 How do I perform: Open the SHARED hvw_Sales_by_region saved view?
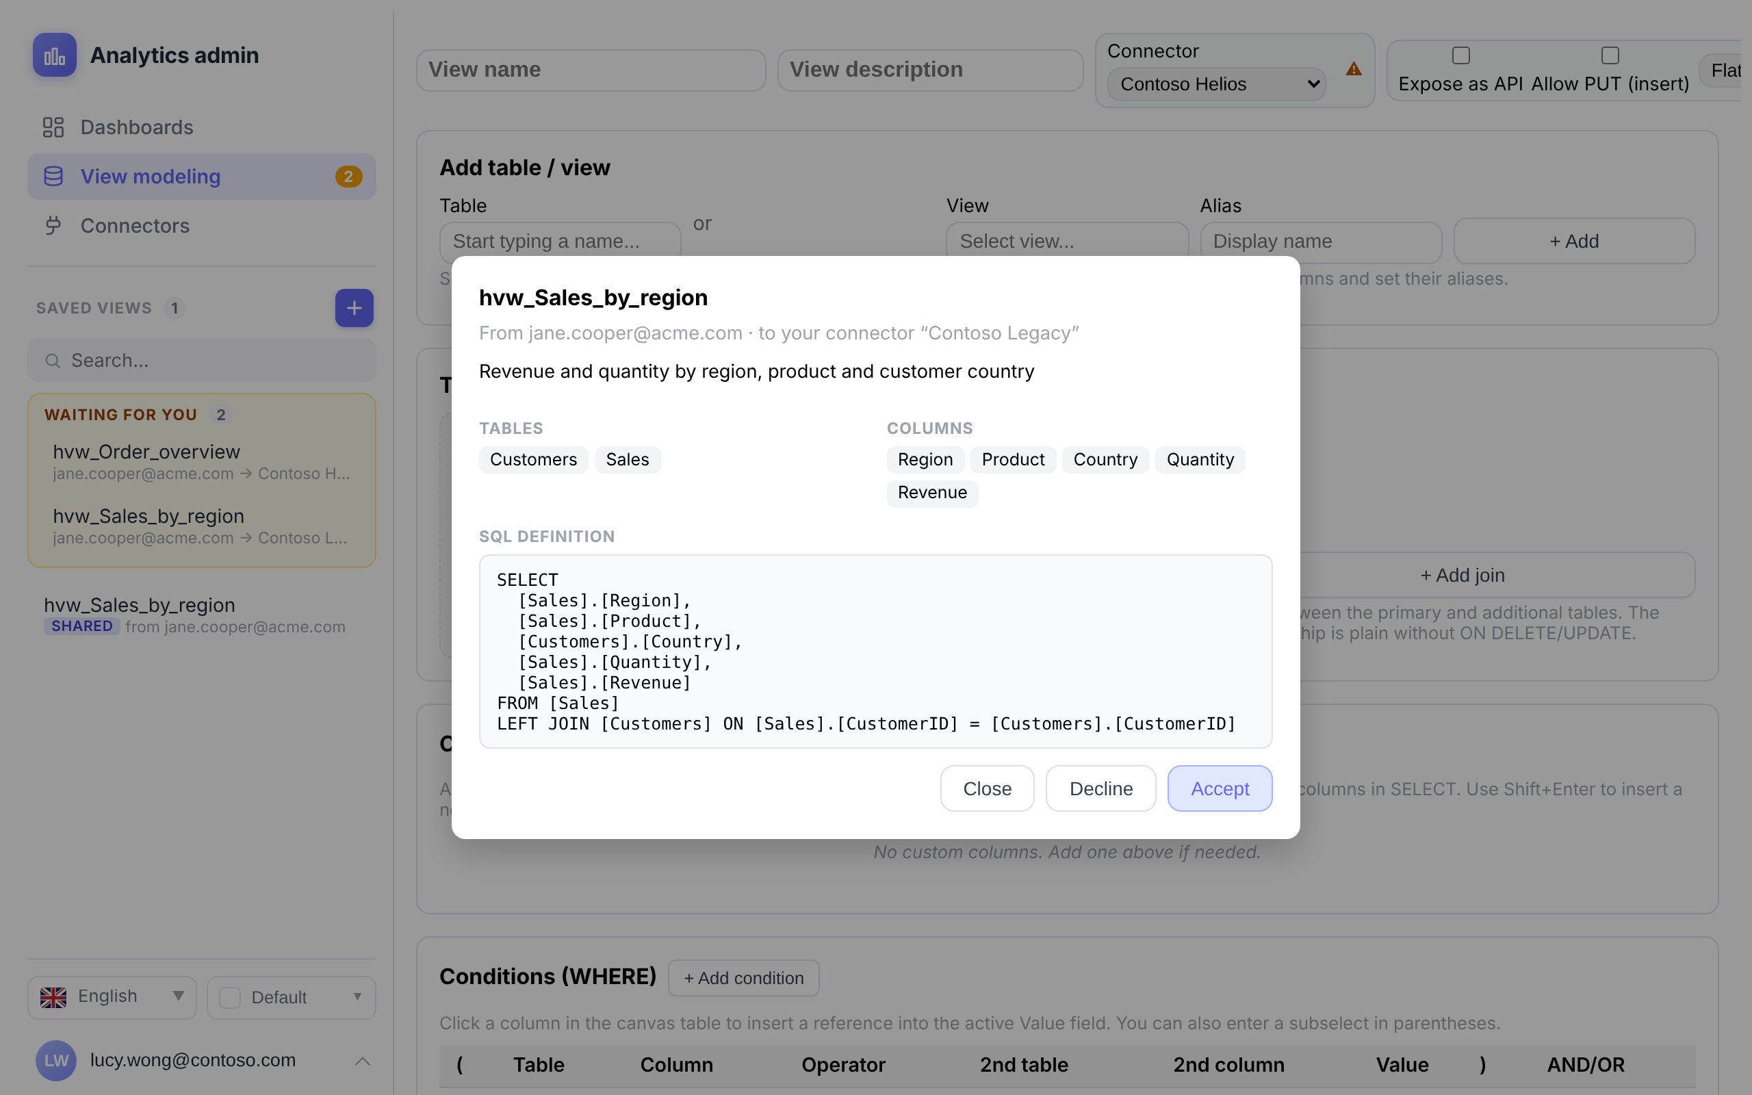tap(202, 615)
